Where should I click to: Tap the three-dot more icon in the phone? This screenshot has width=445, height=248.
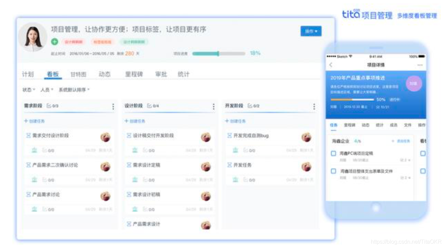[420, 65]
